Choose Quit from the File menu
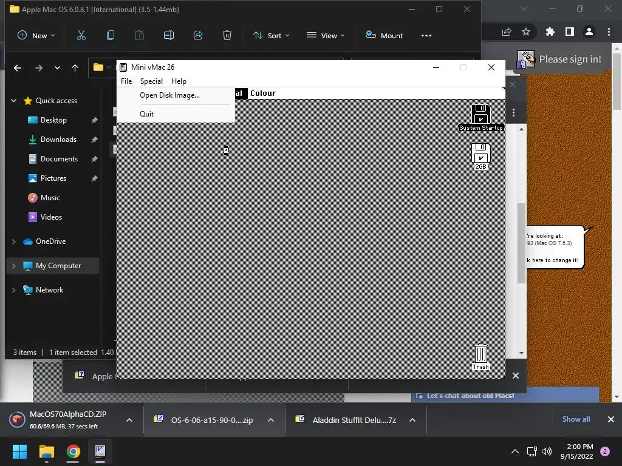The image size is (622, 466). coord(147,113)
